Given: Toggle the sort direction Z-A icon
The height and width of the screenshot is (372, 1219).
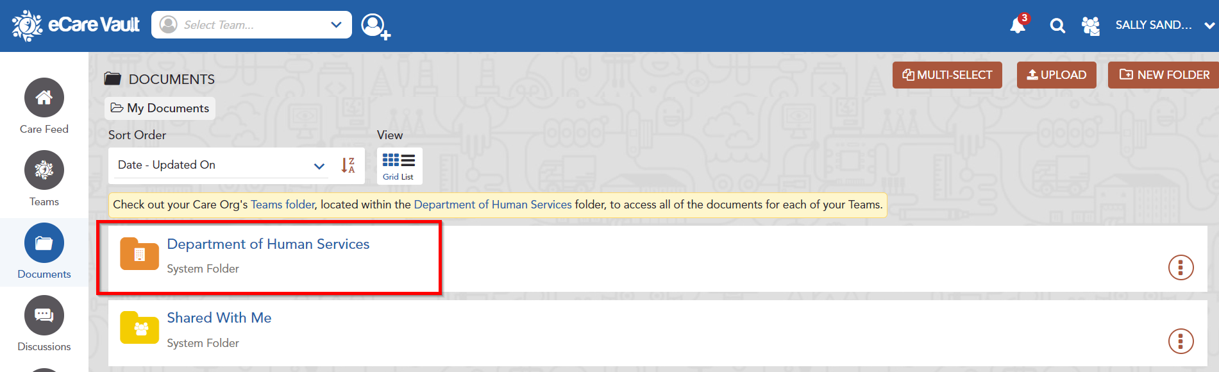Looking at the screenshot, I should (348, 165).
